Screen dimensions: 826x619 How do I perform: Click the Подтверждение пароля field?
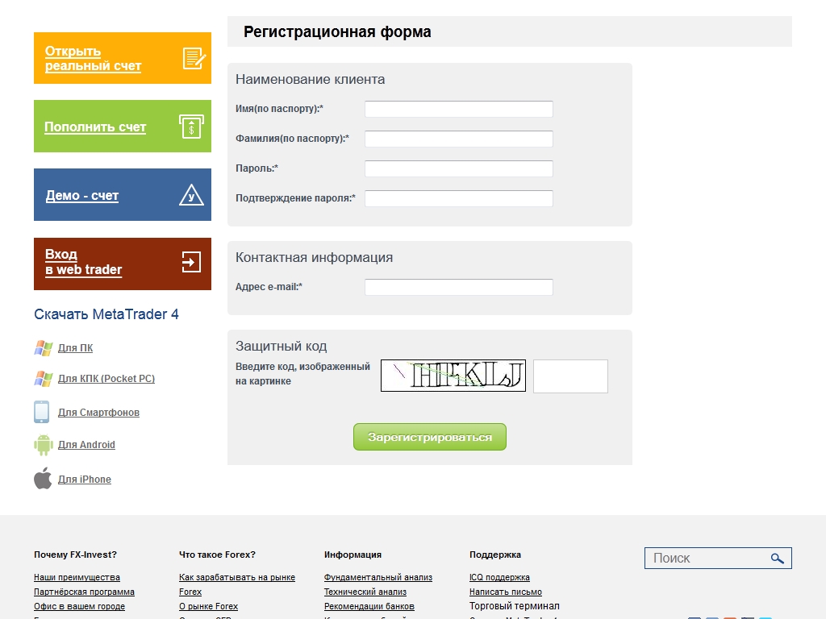[x=458, y=198]
